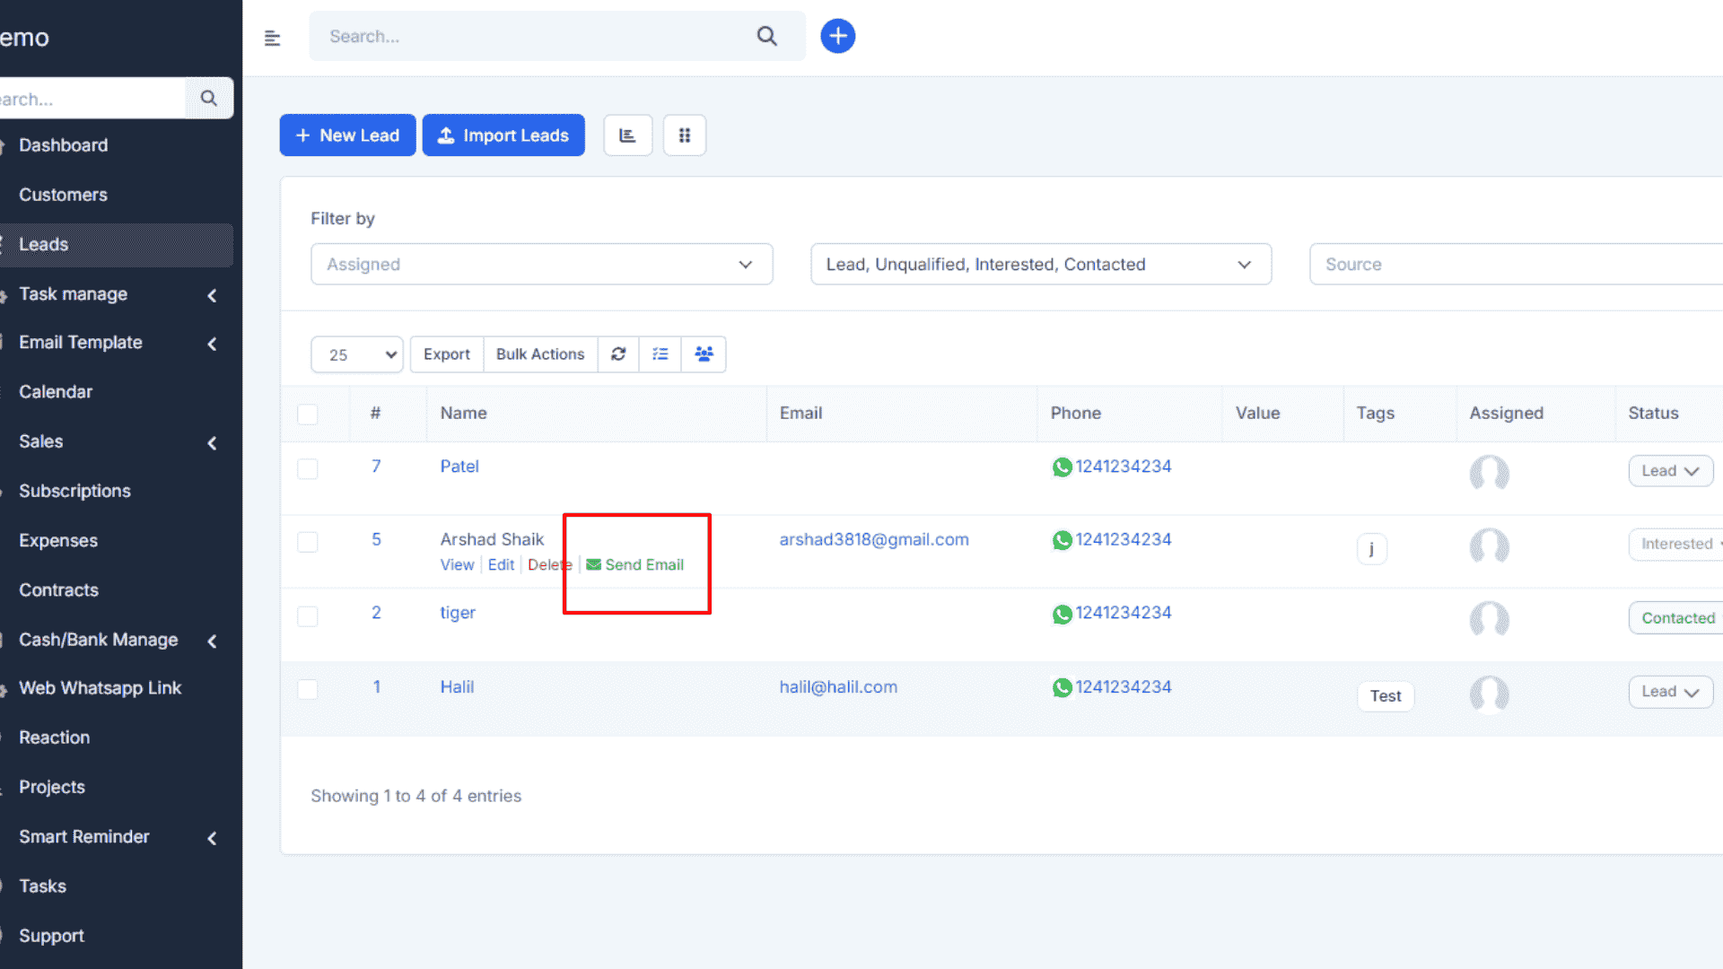The image size is (1723, 969).
Task: Expand the Email Template submenu arrow
Action: point(213,344)
